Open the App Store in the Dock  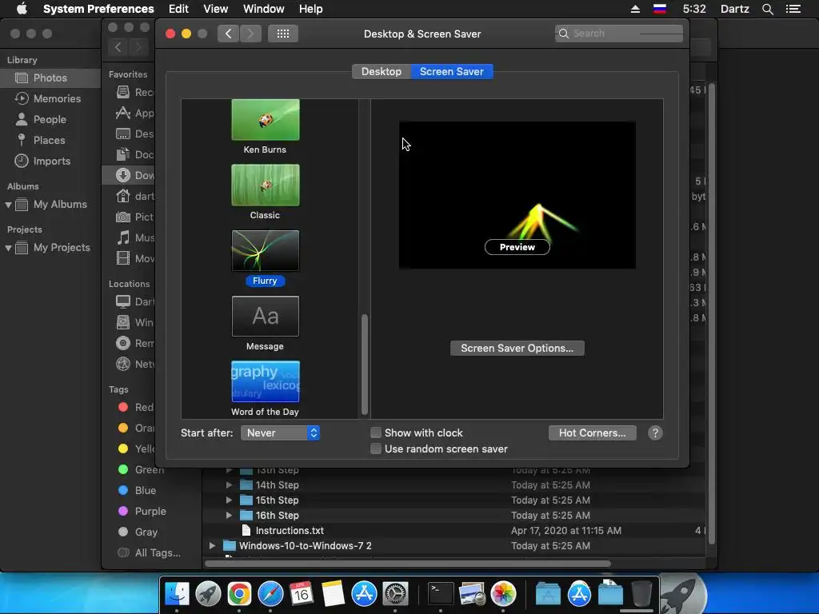(x=364, y=594)
